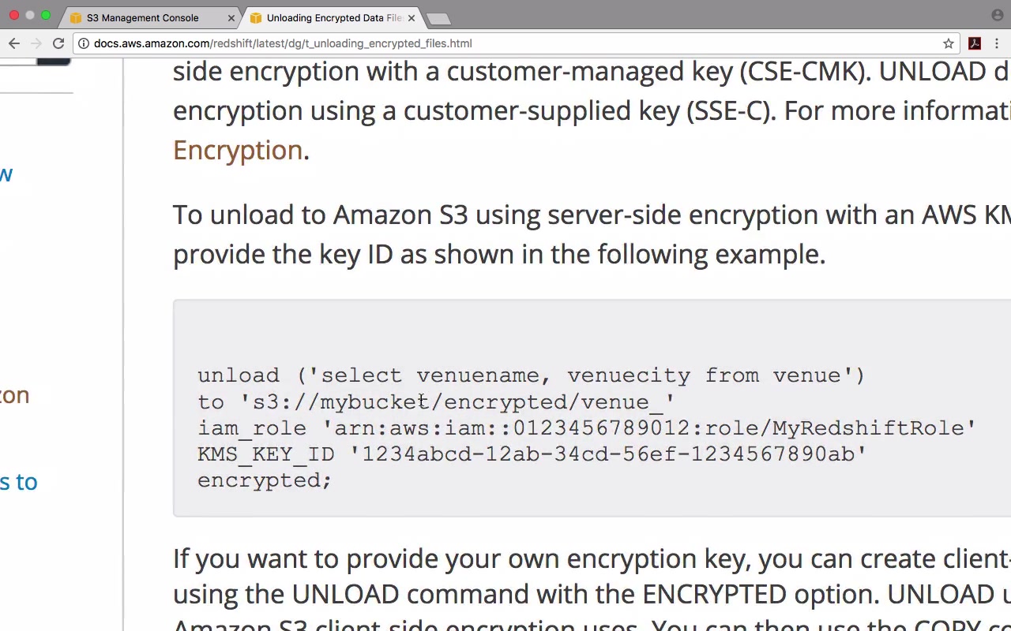The width and height of the screenshot is (1011, 631).
Task: Reload the Redshift docs page
Action: pyautogui.click(x=58, y=43)
